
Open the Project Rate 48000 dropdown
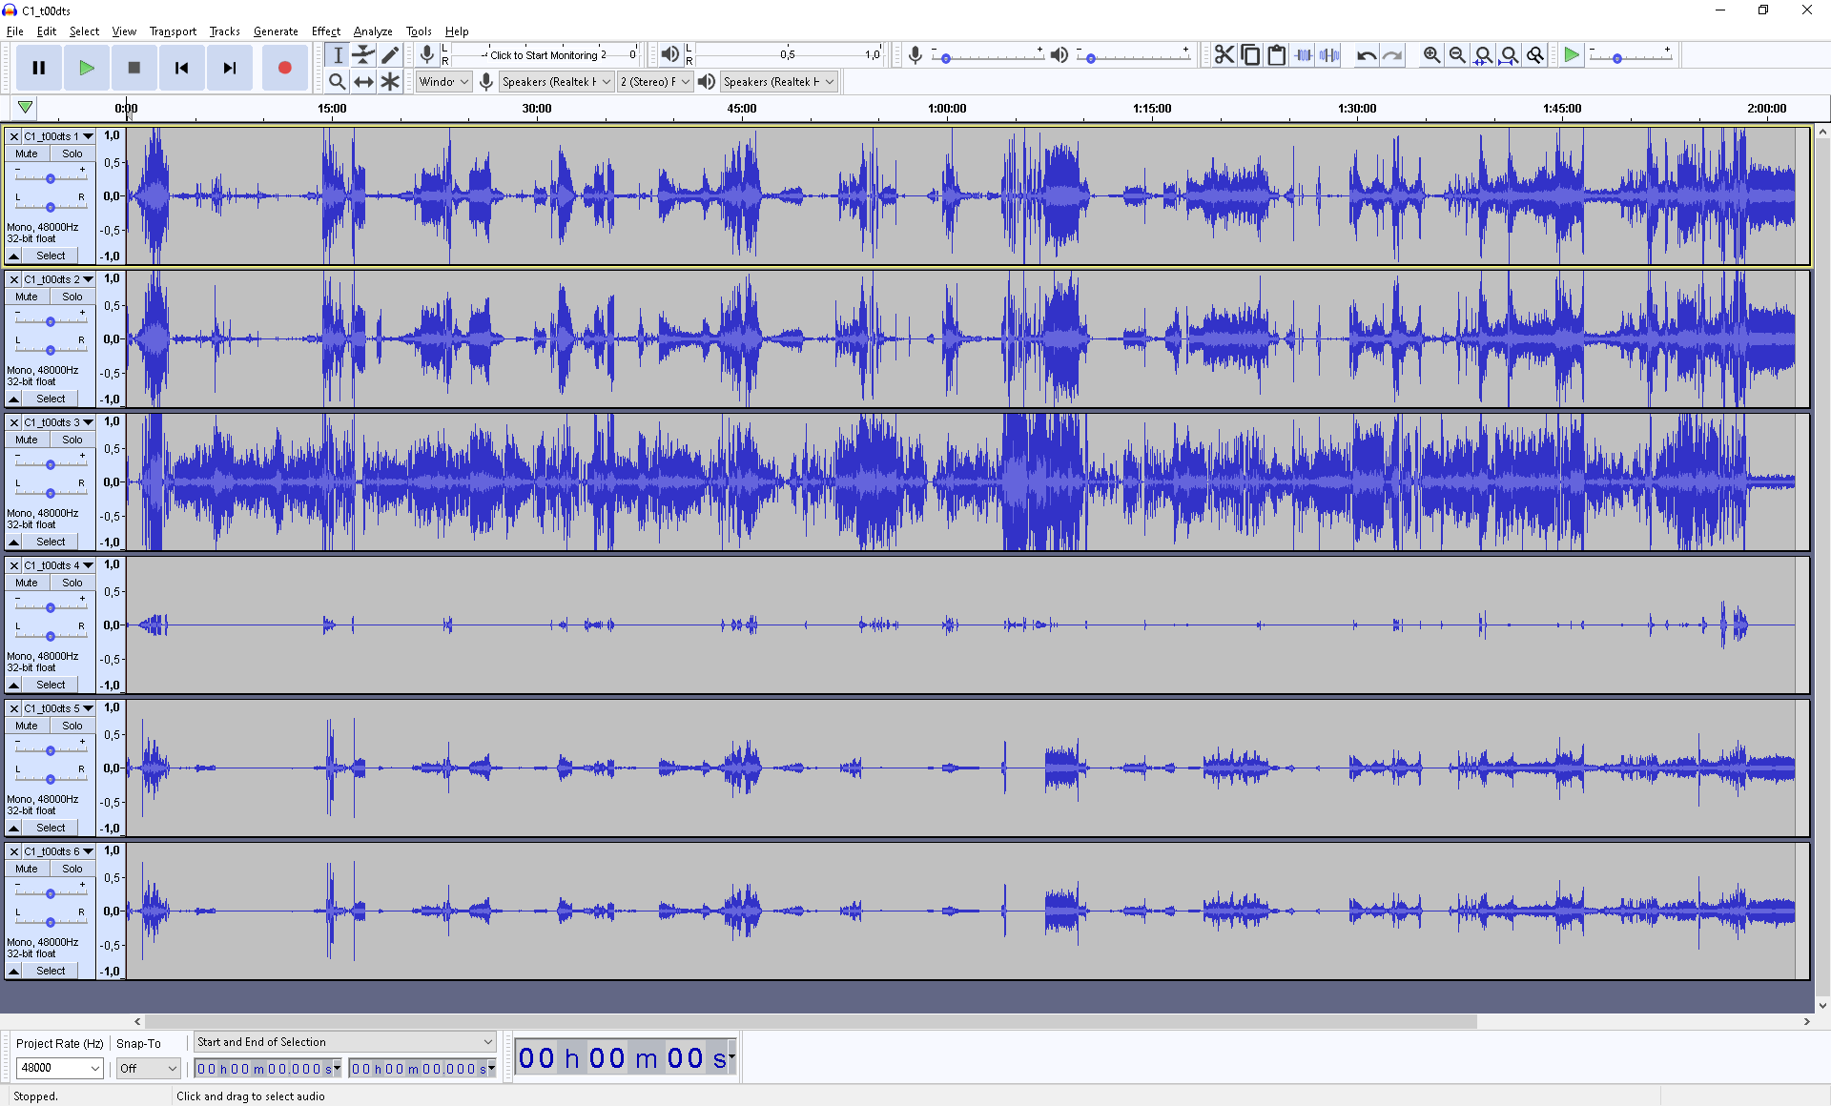tap(94, 1068)
